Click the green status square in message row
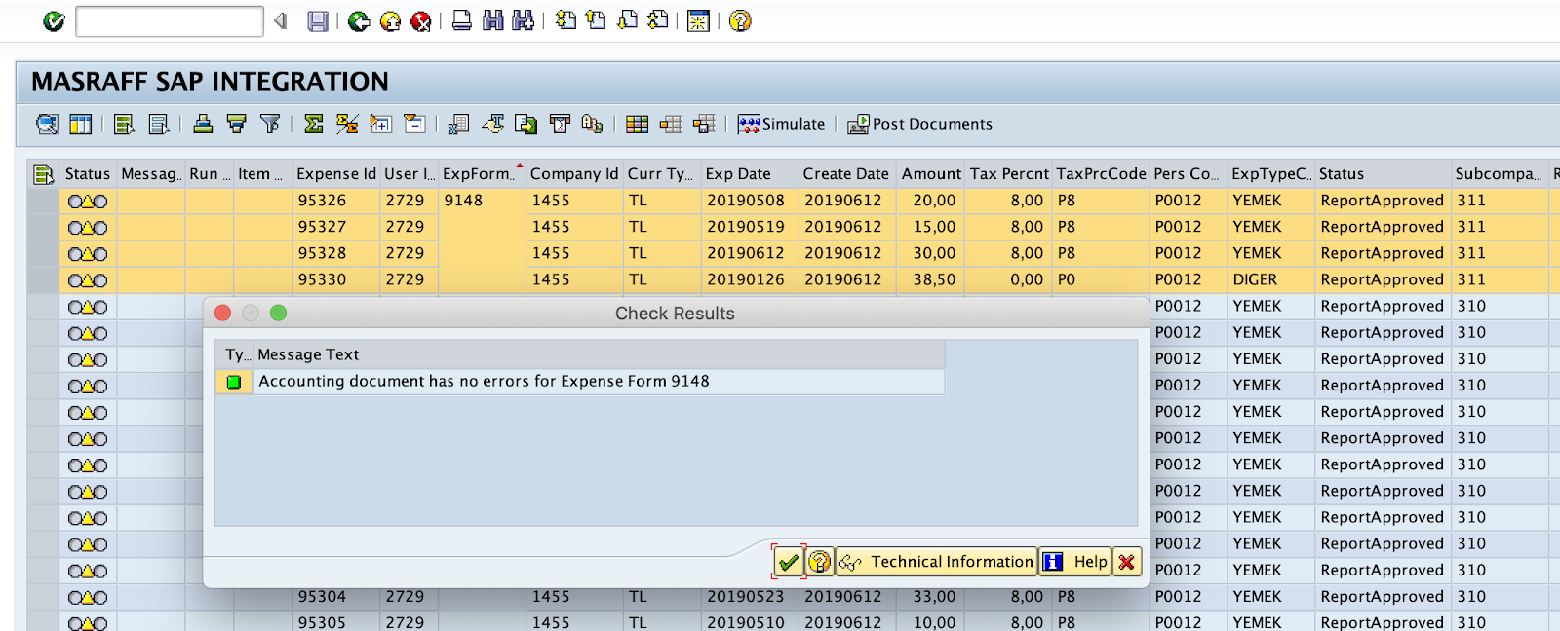Screen dimensions: 1560x631 (234, 382)
